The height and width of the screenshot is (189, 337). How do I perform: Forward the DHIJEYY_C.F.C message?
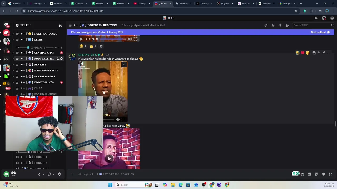click(324, 53)
